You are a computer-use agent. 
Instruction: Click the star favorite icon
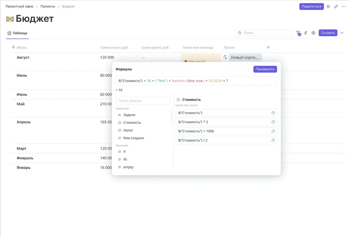(328, 6)
